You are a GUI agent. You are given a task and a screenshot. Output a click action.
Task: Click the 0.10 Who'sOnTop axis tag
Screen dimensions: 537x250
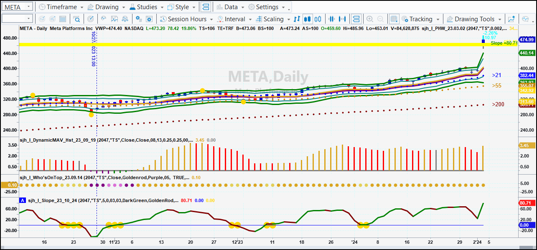pos(9,185)
